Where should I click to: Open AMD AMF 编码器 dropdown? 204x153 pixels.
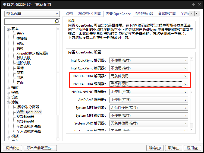(x=149, y=100)
